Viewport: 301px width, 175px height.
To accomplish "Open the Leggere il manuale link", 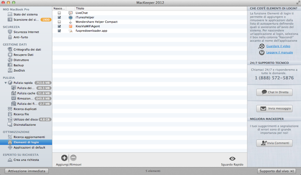I will [280, 52].
